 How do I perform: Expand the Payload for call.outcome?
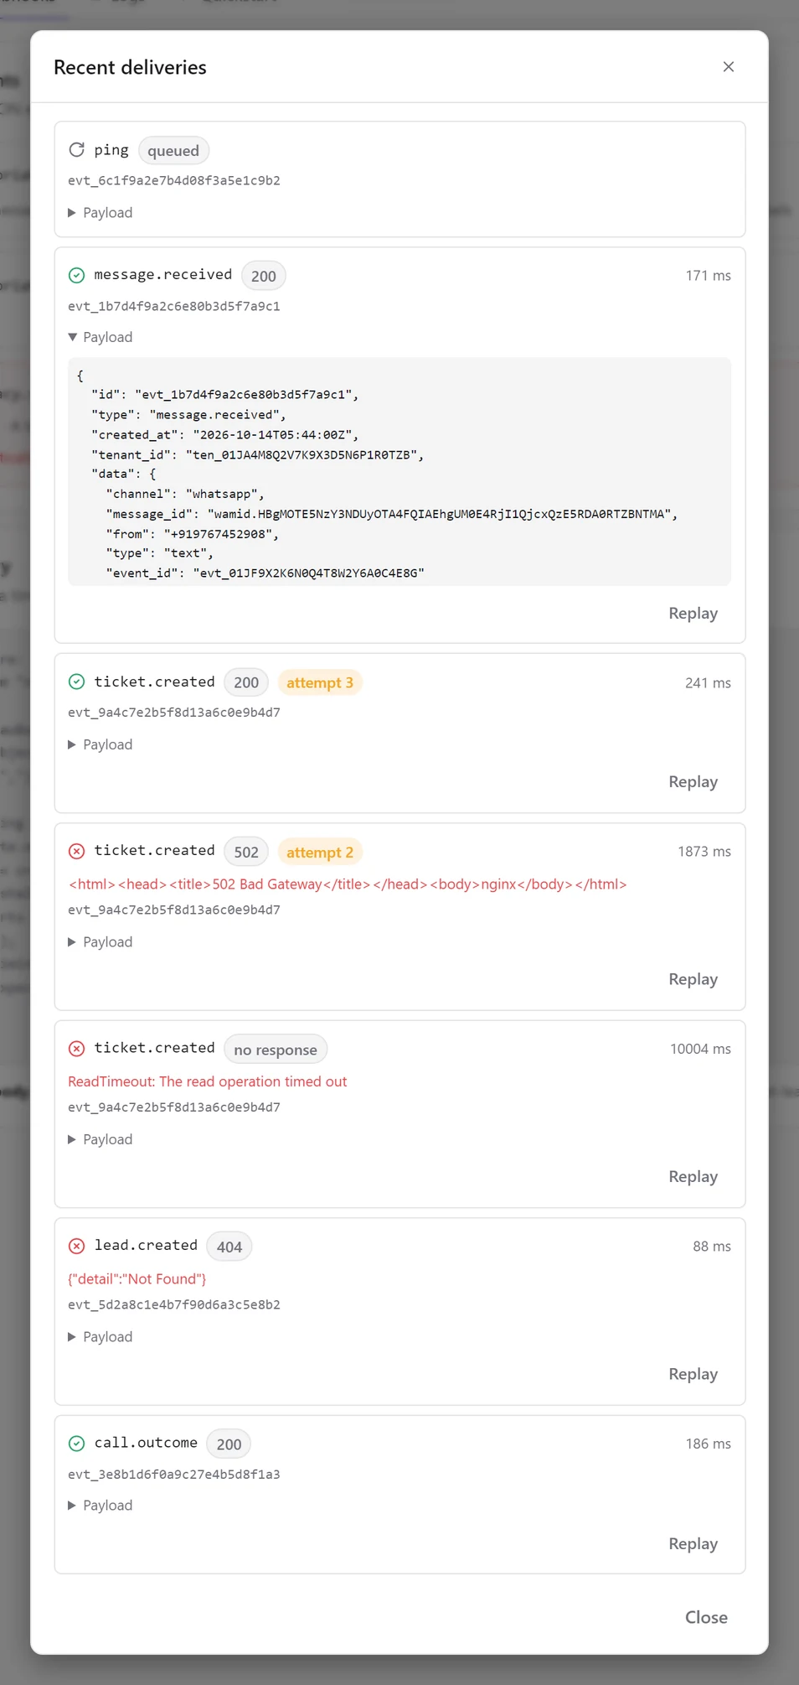(101, 1506)
